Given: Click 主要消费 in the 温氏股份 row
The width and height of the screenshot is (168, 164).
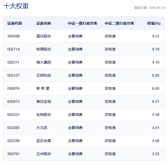Looking at the screenshot, I should click(75, 36).
